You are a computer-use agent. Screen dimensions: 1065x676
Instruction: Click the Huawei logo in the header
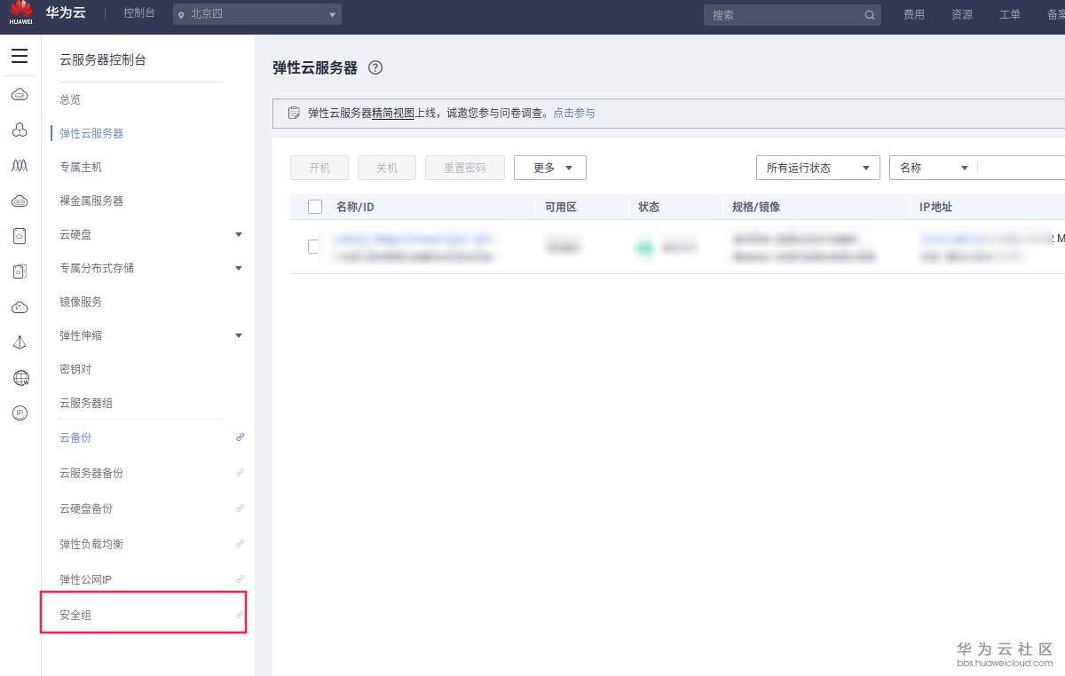coord(21,13)
